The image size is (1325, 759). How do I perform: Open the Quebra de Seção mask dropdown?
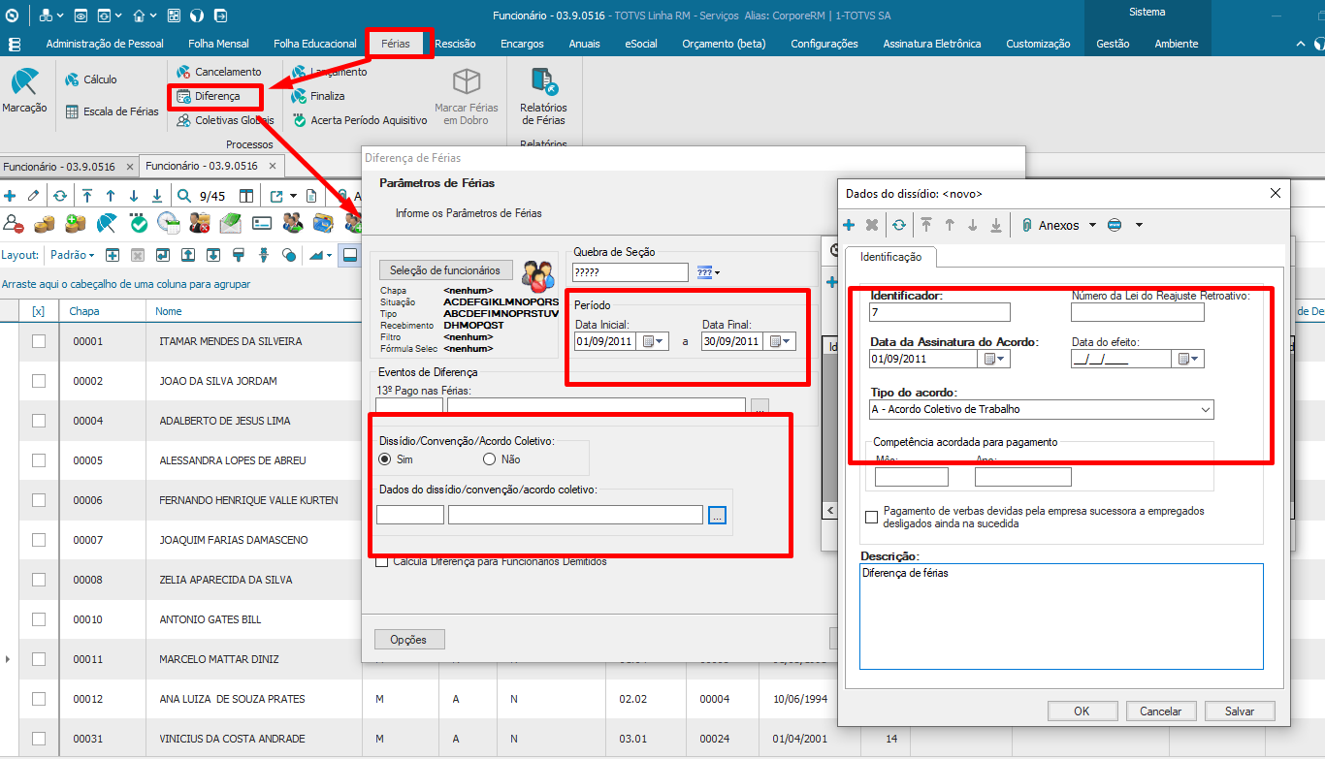(x=709, y=271)
